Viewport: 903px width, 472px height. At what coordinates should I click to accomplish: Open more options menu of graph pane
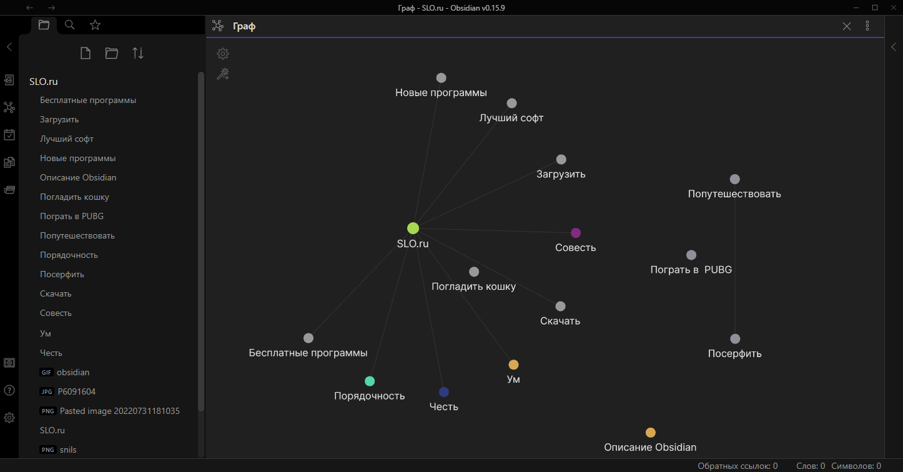[x=867, y=26]
